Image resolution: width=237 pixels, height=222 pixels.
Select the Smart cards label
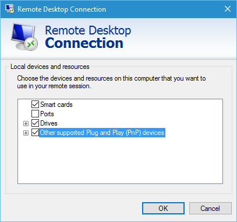(x=56, y=105)
